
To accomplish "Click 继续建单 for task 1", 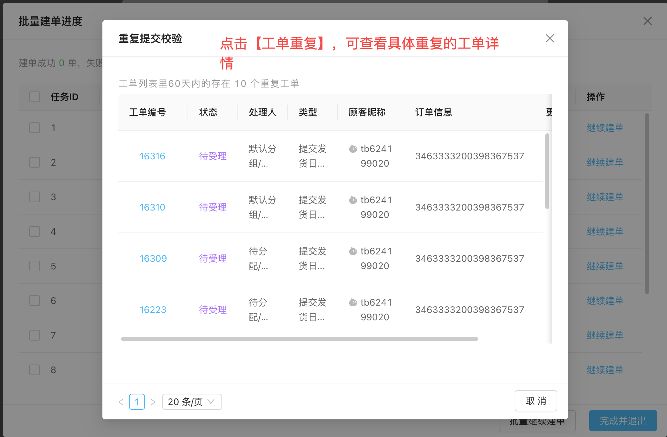I will pos(605,128).
